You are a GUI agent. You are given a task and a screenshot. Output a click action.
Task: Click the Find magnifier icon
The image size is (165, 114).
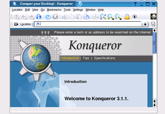click(103, 16)
